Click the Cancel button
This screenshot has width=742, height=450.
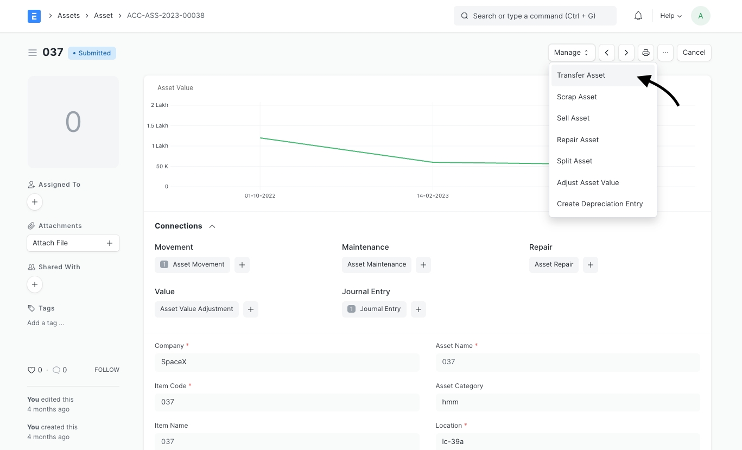coord(694,53)
